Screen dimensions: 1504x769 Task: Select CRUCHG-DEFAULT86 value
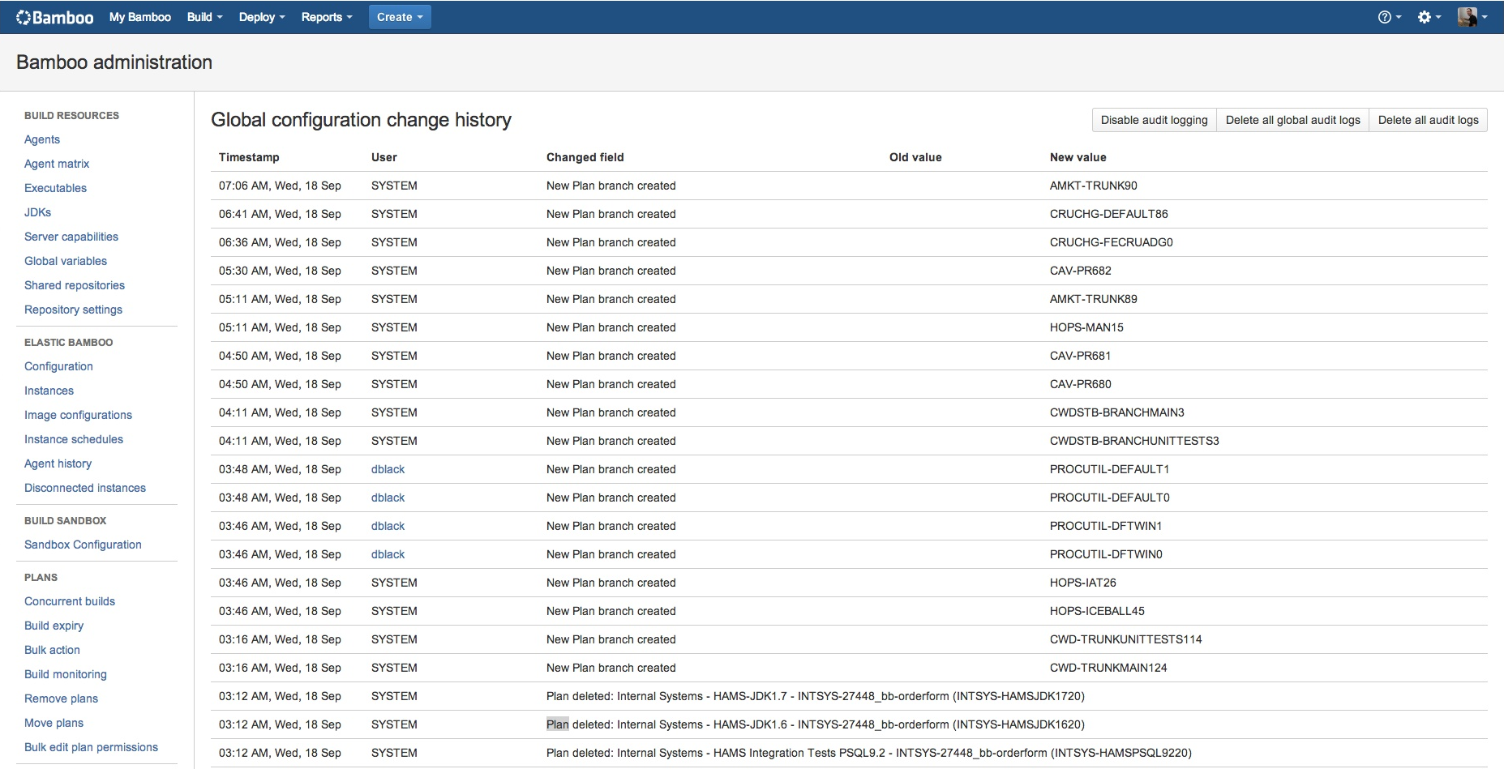tap(1109, 214)
